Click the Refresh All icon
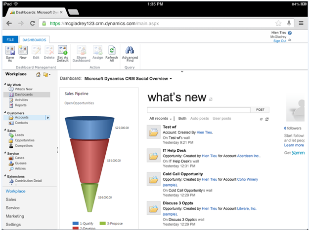 (x=112, y=50)
